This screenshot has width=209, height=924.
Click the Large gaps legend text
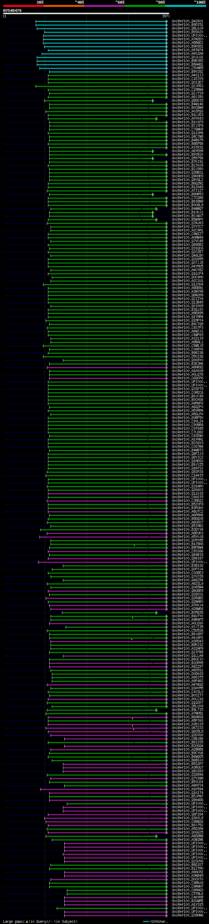[40, 921]
